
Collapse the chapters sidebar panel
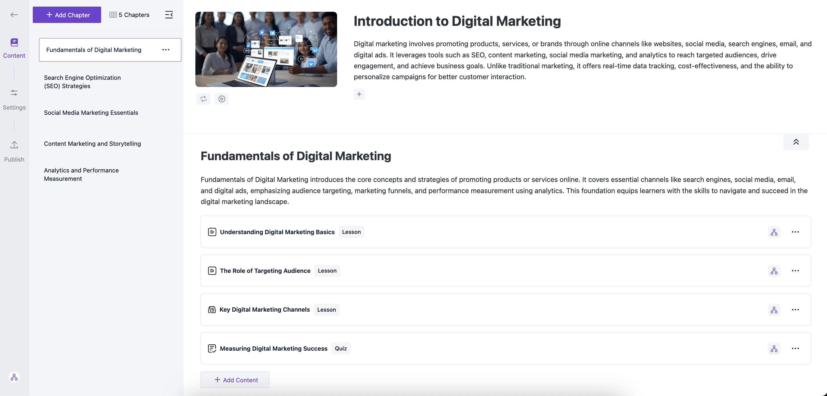pyautogui.click(x=169, y=14)
